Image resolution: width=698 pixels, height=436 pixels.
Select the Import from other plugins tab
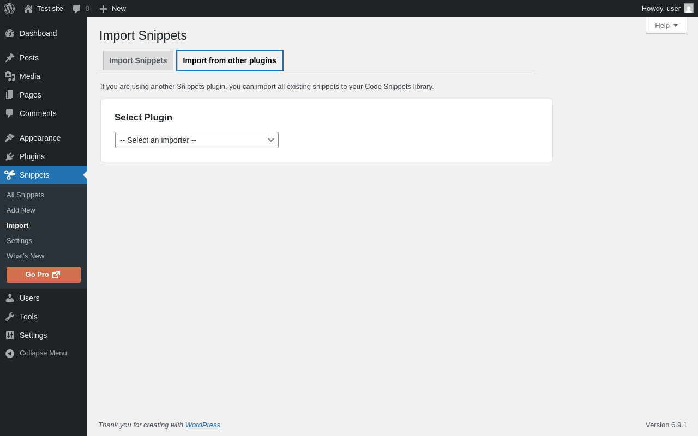pos(230,60)
